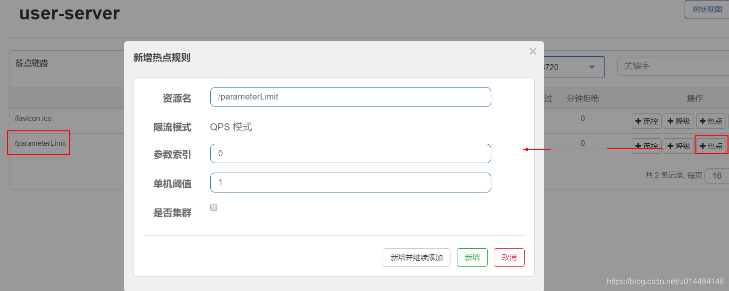
Task: Enable the 是否集群 checkbox
Action: click(x=214, y=207)
